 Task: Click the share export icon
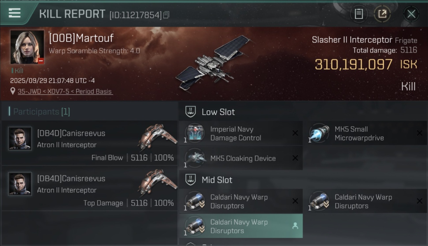(382, 14)
